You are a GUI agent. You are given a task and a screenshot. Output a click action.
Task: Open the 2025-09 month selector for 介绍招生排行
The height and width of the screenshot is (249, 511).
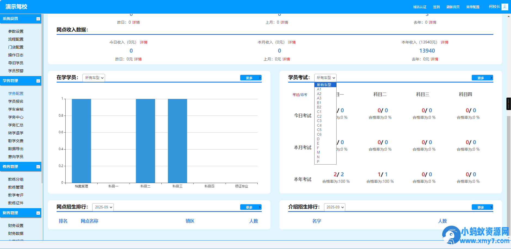pyautogui.click(x=335, y=207)
